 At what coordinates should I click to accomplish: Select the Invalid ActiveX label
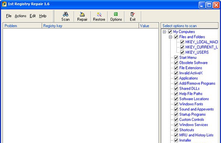(191, 73)
